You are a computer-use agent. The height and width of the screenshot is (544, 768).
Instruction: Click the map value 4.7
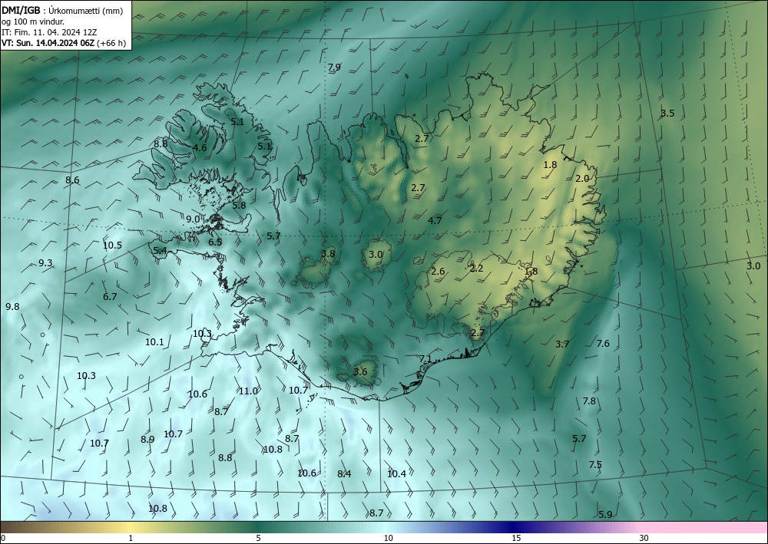435,221
